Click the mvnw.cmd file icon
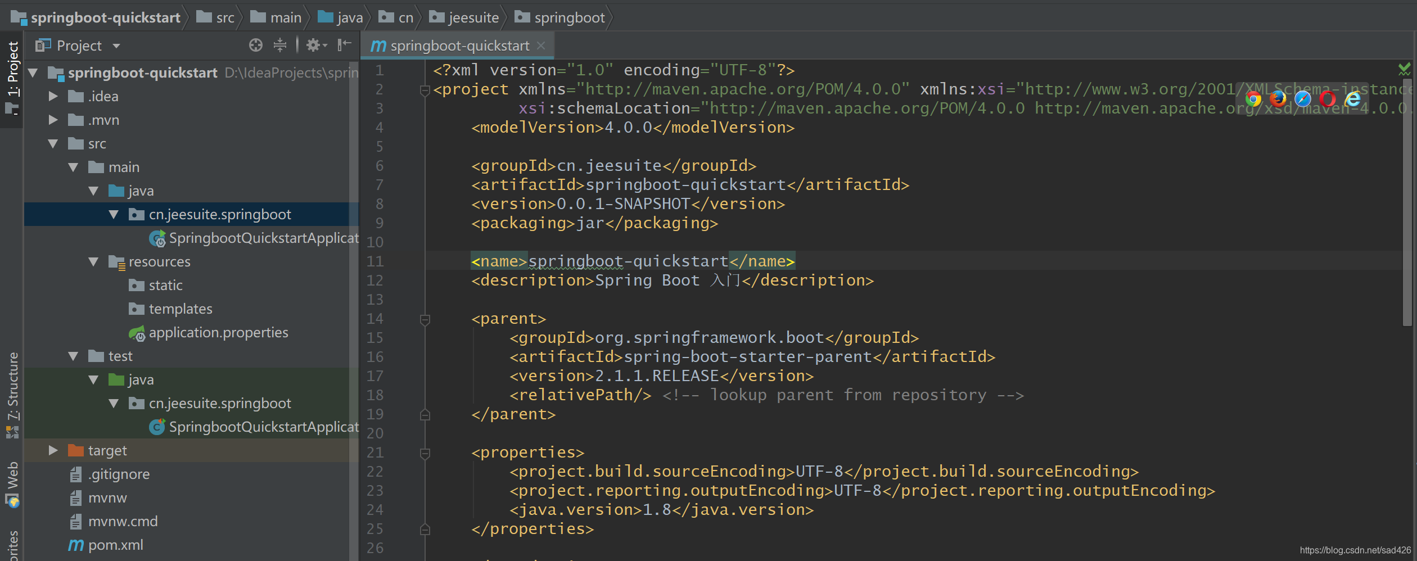This screenshot has height=561, width=1417. (x=76, y=522)
